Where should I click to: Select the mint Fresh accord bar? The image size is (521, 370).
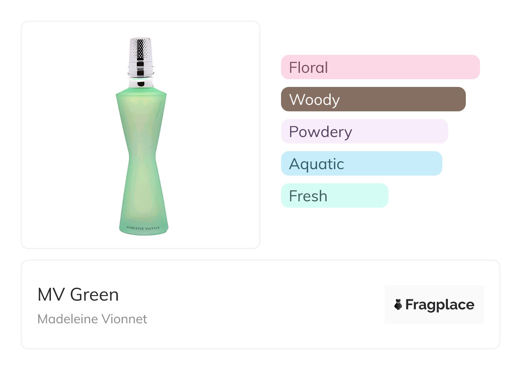click(x=335, y=196)
